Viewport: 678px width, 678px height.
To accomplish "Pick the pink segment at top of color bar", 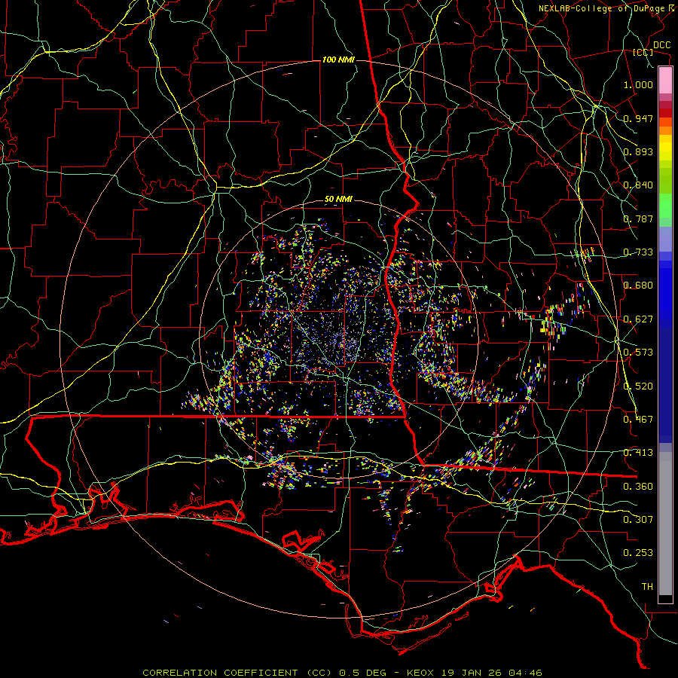I will click(x=665, y=80).
